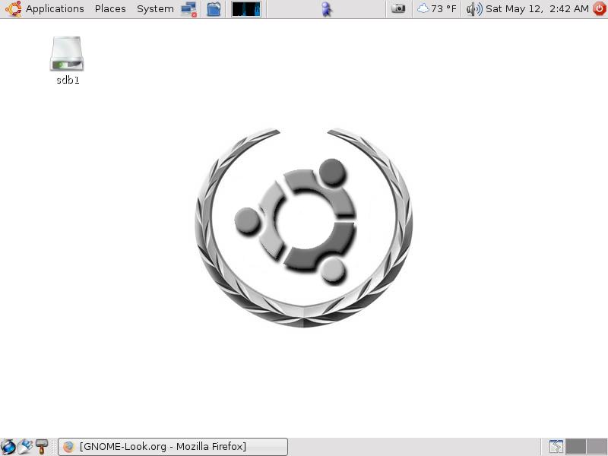Open the weather applet showing 73 °F
Image resolution: width=608 pixels, height=456 pixels.
point(436,8)
